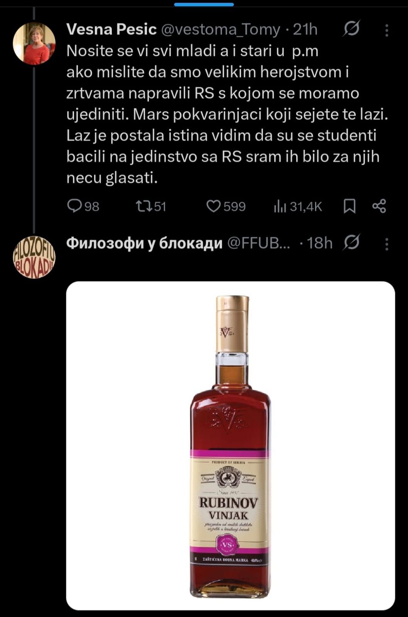The width and height of the screenshot is (408, 617).
Task: Open the Rubinov Vinjak bottle image
Action: [231, 445]
